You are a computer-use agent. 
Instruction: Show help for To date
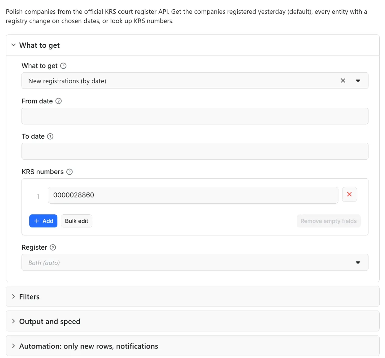tap(50, 137)
